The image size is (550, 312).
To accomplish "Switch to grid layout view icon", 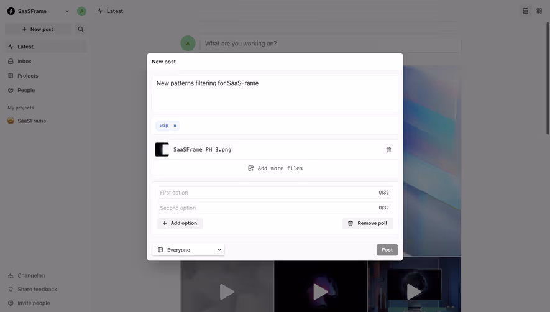I will pos(539,11).
